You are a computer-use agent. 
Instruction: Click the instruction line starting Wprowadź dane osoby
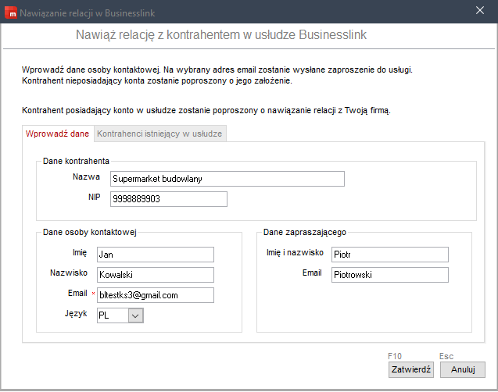[217, 69]
